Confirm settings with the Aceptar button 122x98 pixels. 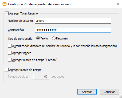point(87,92)
